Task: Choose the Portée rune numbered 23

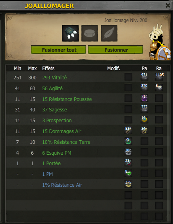Action: 128,163
